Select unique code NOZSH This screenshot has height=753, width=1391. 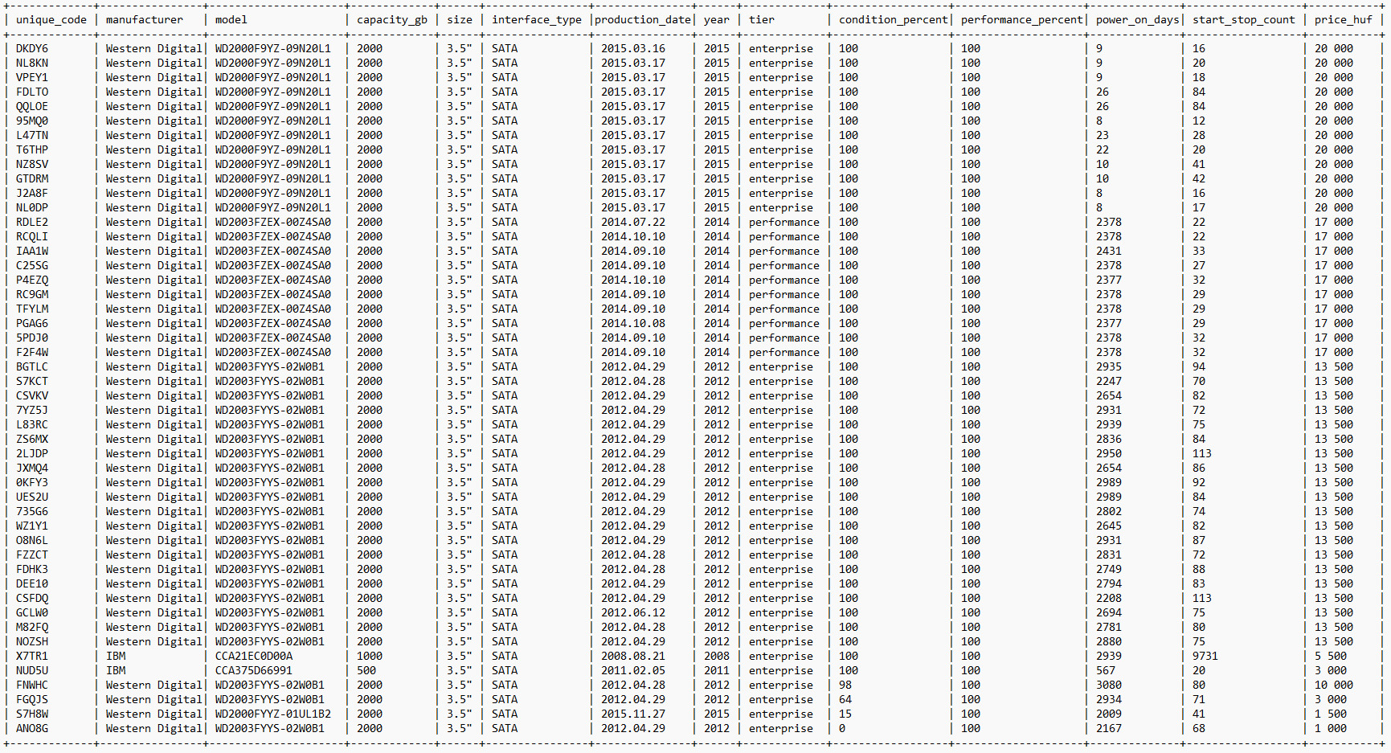[32, 641]
